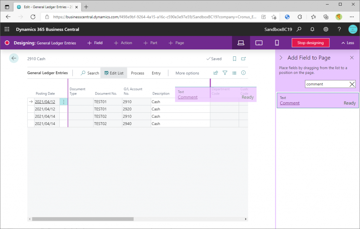Click the share icon in the list toolbar
The image size is (360, 229).
click(x=216, y=73)
